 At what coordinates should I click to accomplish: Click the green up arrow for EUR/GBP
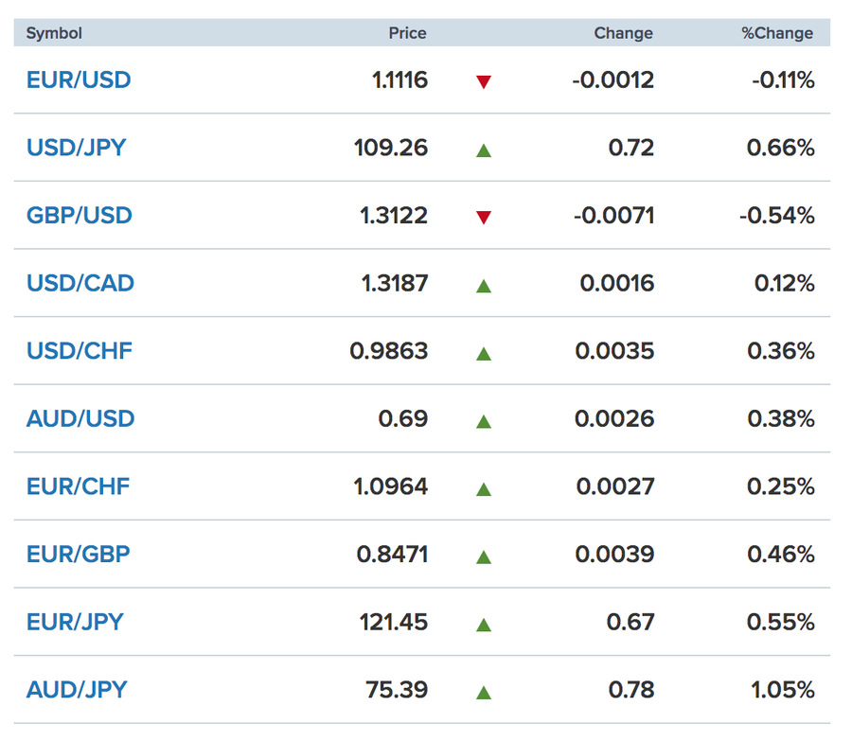484,556
